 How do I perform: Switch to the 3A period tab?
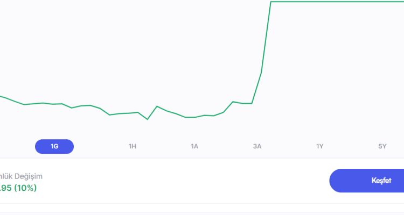[257, 146]
